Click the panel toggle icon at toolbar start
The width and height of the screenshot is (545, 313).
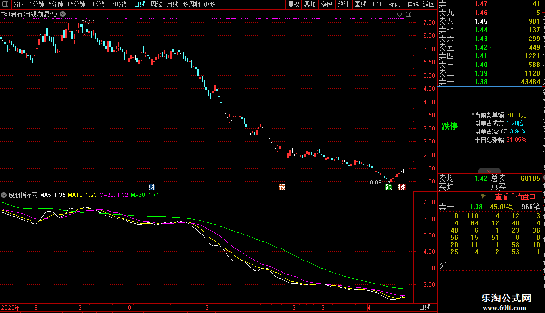point(5,4)
